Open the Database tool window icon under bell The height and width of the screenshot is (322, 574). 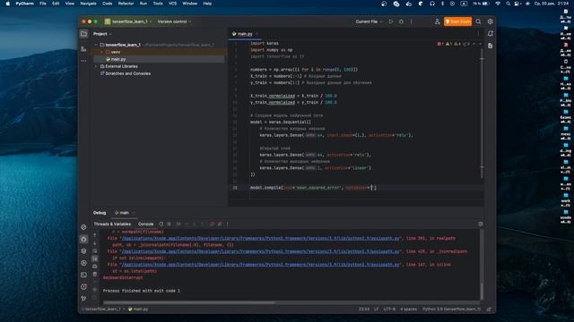491,46
